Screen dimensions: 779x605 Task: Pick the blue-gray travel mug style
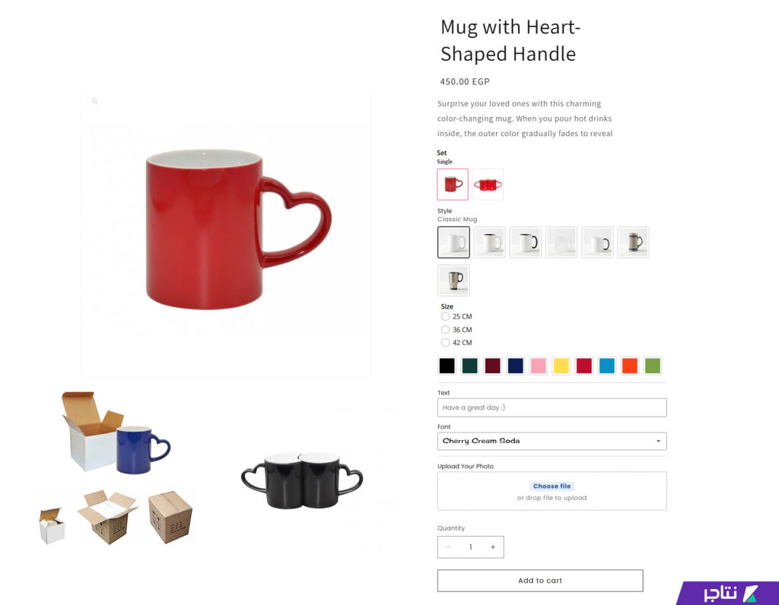(x=633, y=242)
